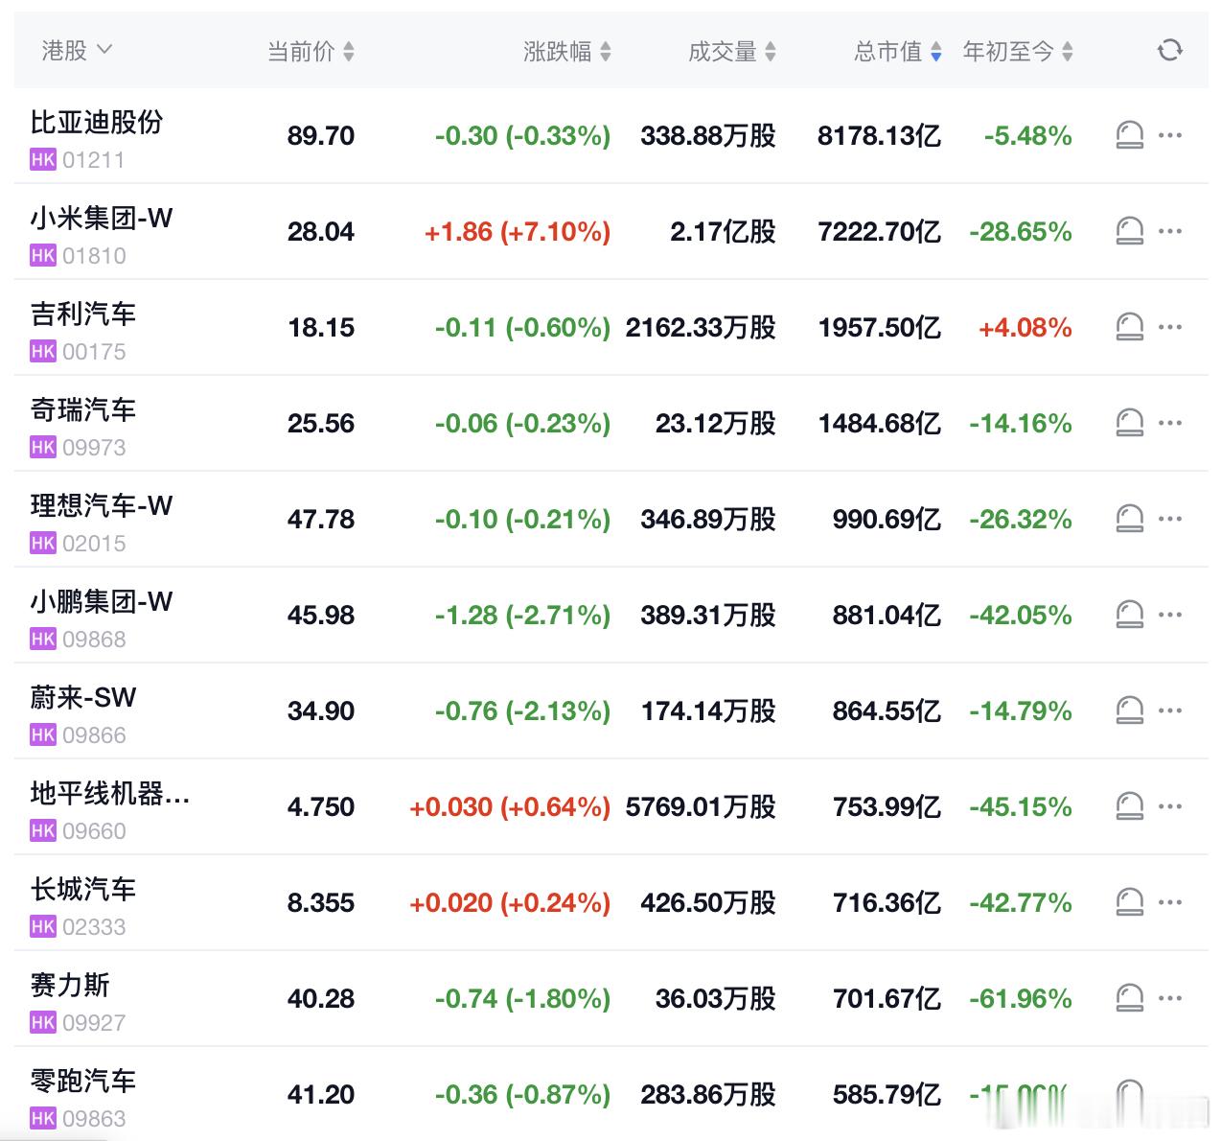Sort by 当前价 column
Screen dimensions: 1221x1141
pyautogui.click(x=311, y=51)
